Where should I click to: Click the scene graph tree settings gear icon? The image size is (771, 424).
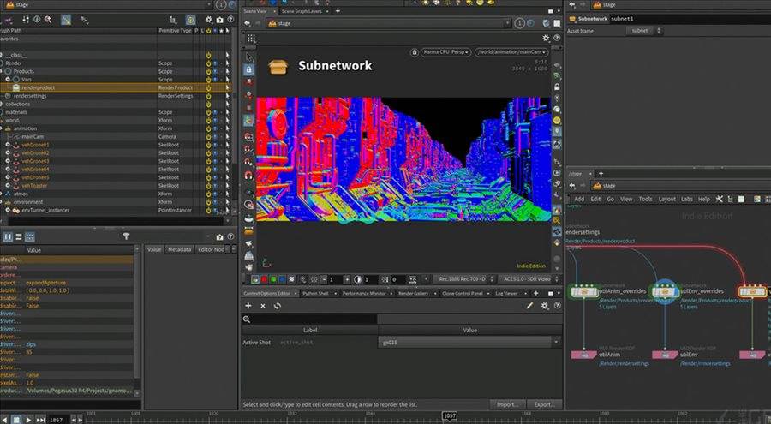pos(208,19)
